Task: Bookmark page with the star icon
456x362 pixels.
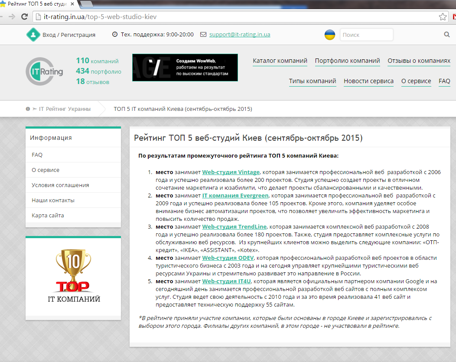Action: pos(443,17)
